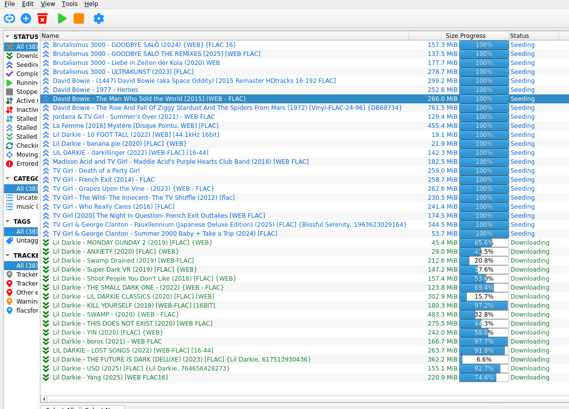The width and height of the screenshot is (569, 409).
Task: Select the Inactive filter icon
Action: (x=9, y=110)
